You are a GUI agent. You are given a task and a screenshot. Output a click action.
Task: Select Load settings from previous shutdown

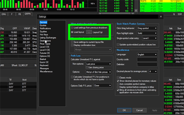[x=72, y=28]
